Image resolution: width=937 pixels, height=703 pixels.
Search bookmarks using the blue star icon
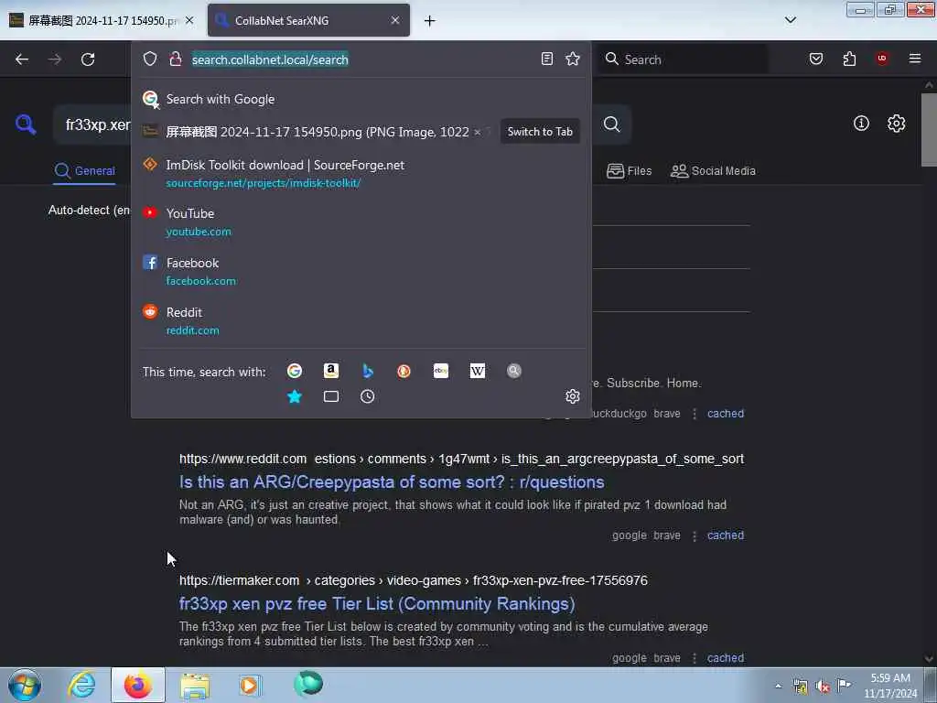click(294, 396)
